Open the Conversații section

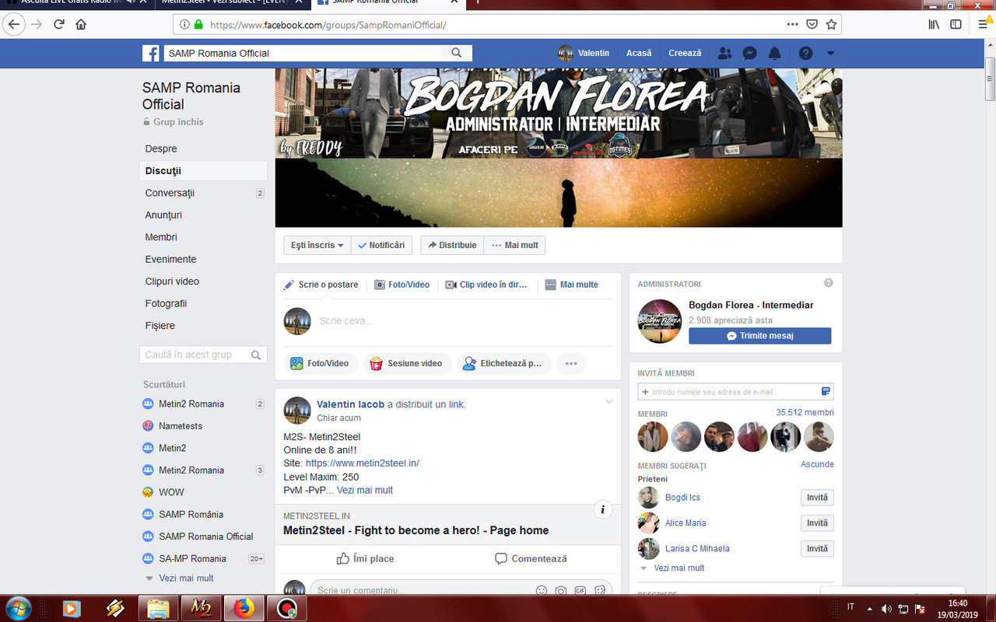point(170,193)
